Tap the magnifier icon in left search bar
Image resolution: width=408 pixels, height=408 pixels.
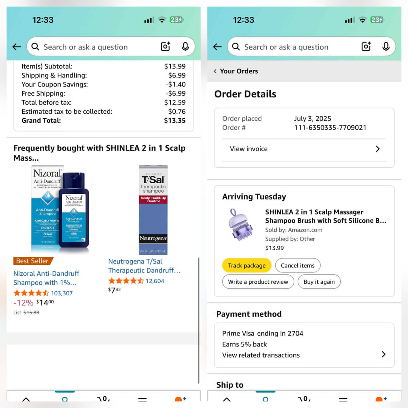point(35,46)
